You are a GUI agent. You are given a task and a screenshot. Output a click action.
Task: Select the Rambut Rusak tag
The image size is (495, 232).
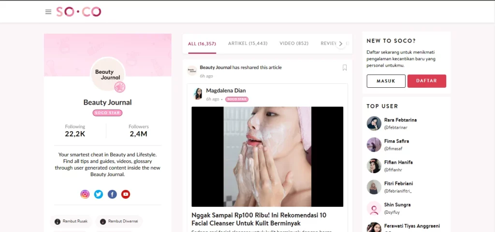click(71, 221)
